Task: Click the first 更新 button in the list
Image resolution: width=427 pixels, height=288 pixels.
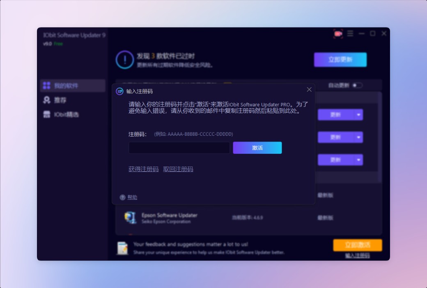Action: pos(336,115)
